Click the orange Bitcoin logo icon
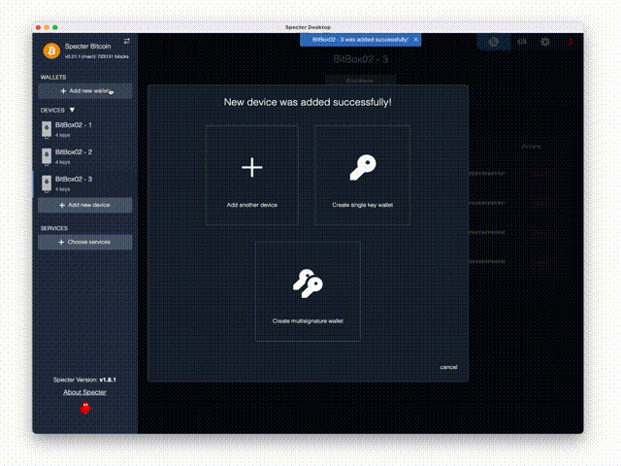This screenshot has width=621, height=466. [x=51, y=50]
